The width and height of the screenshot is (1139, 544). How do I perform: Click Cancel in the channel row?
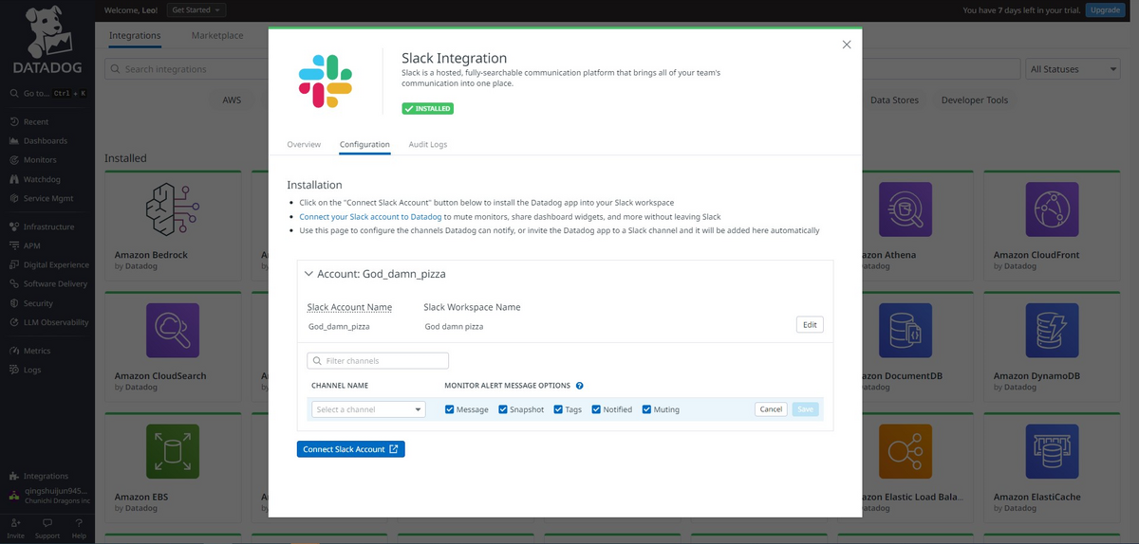click(771, 409)
